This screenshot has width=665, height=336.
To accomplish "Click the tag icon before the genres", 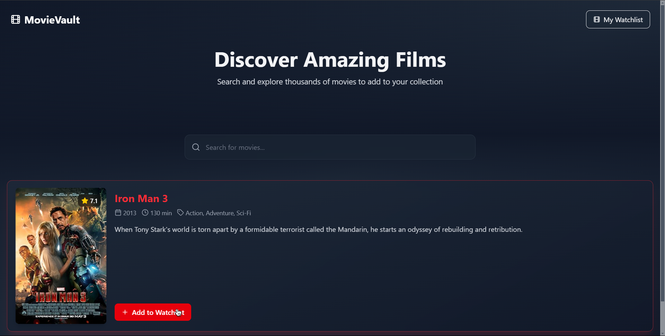I will click(180, 212).
